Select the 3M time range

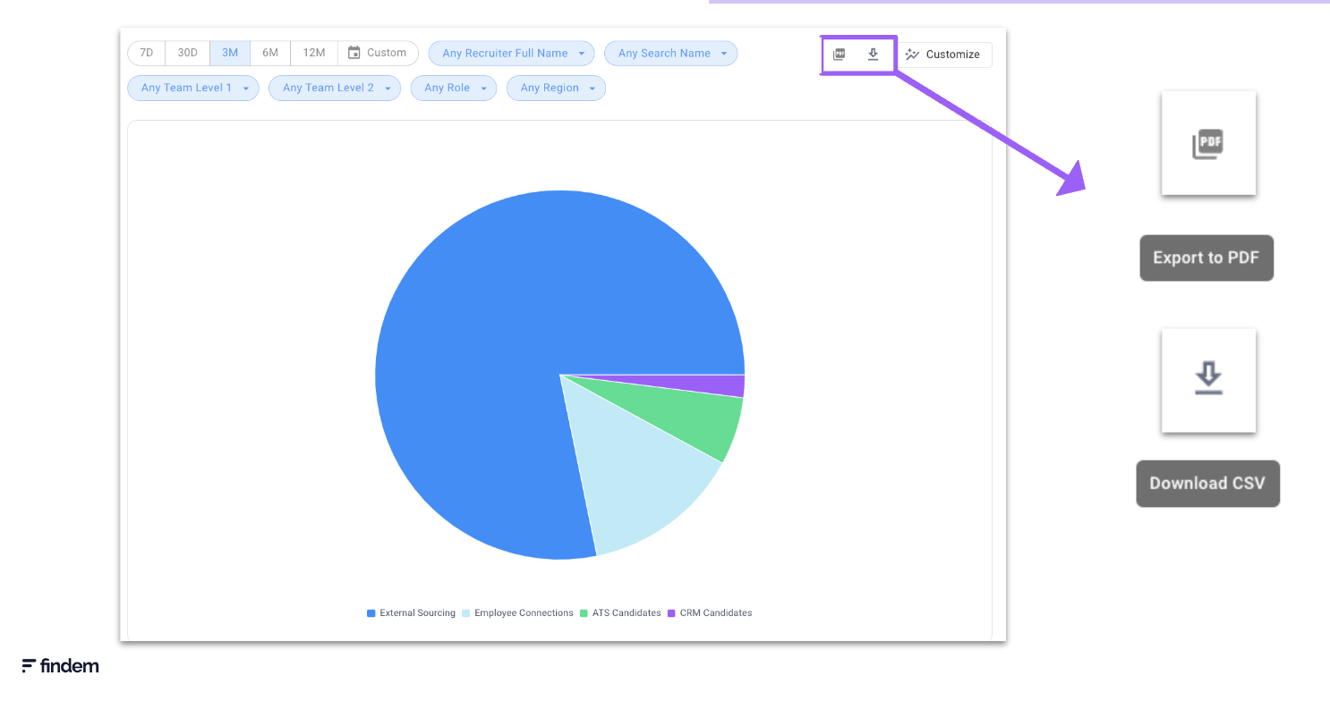click(230, 53)
